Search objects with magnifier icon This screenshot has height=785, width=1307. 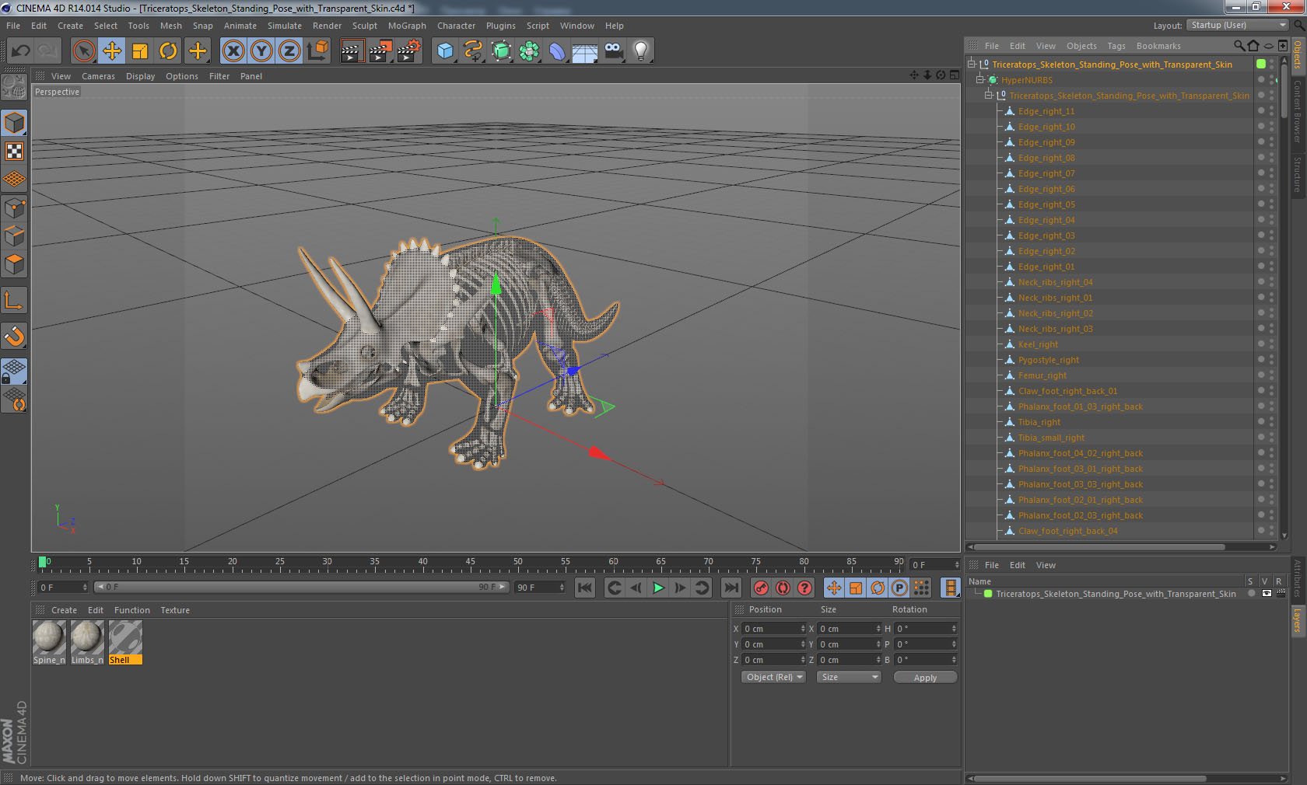[1239, 46]
